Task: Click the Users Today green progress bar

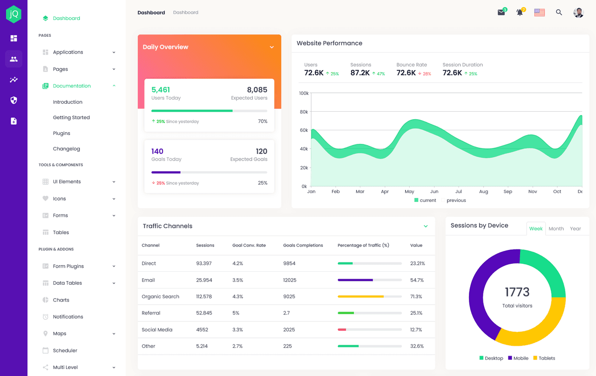Action: (192, 111)
